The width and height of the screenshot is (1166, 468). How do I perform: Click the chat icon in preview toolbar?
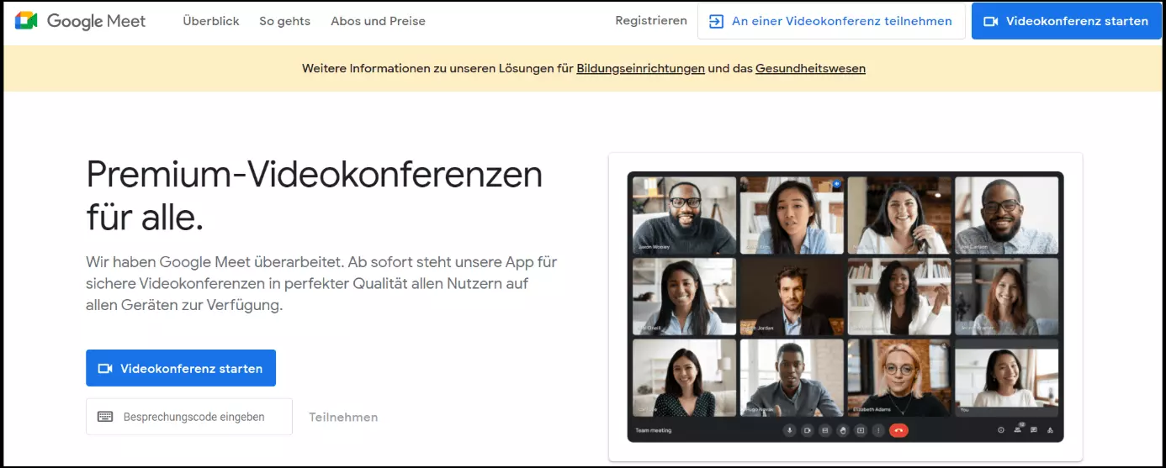(1034, 430)
